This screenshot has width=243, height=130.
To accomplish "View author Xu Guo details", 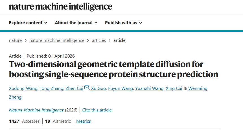I will [x=98, y=88].
